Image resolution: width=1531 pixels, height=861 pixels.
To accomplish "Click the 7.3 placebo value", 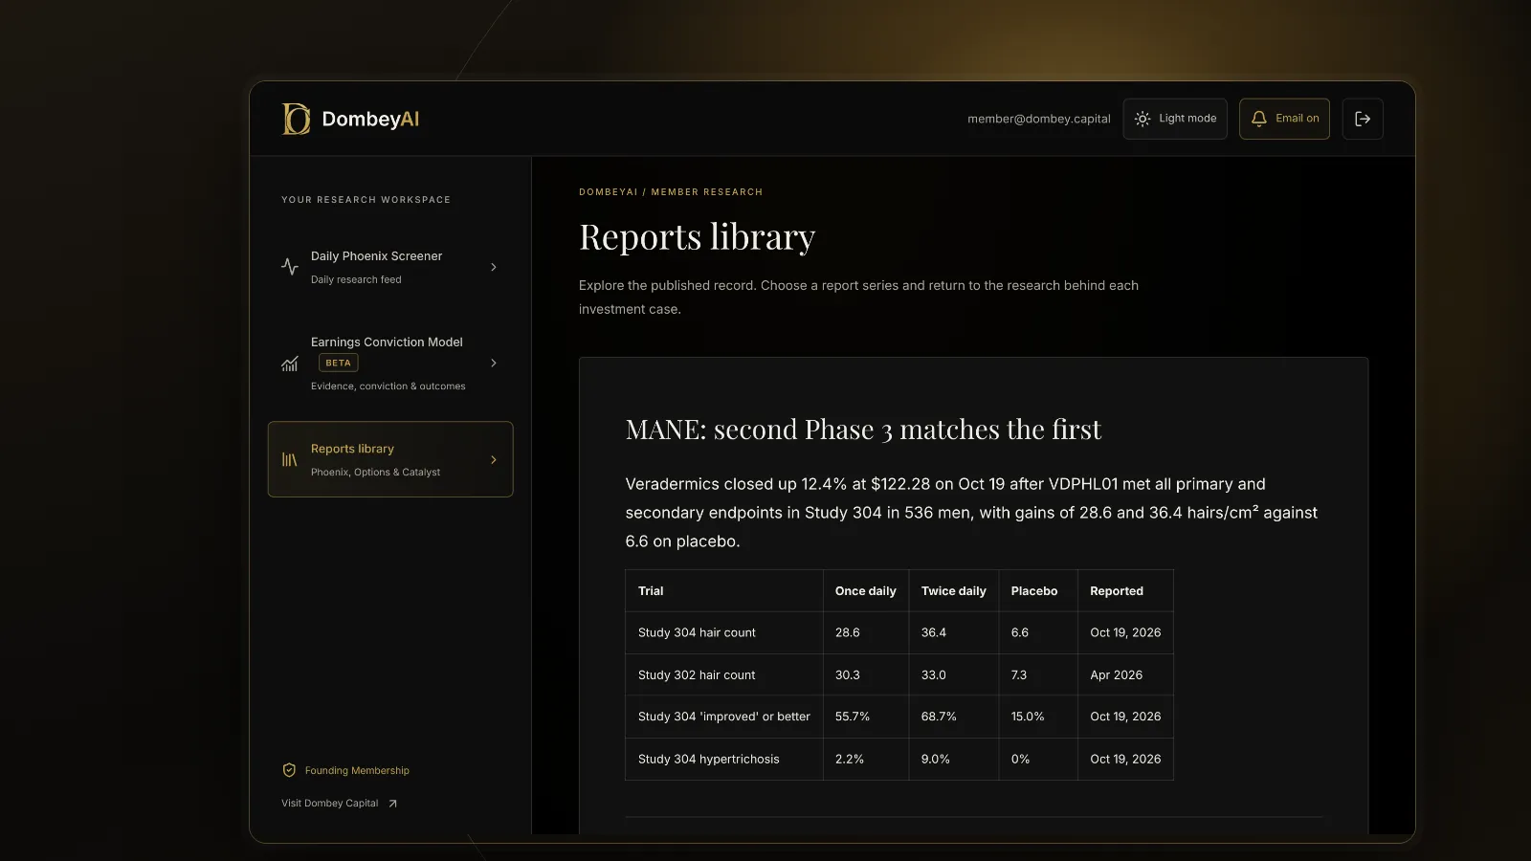I will tap(1019, 674).
